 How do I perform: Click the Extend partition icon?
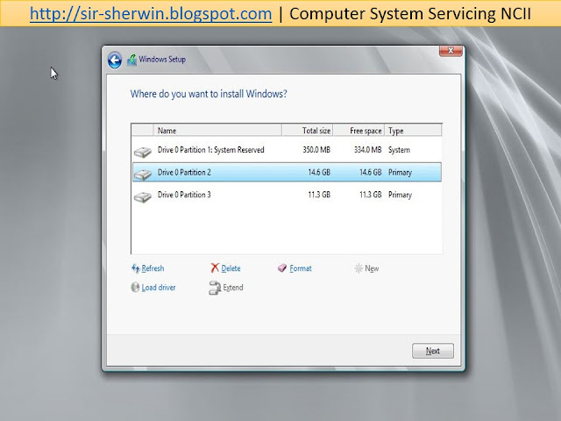(x=215, y=288)
